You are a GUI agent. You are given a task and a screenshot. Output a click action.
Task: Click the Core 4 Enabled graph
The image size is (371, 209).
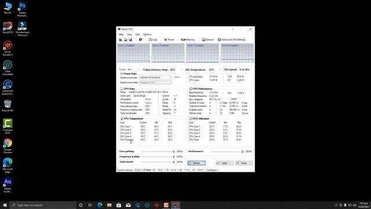[237, 53]
